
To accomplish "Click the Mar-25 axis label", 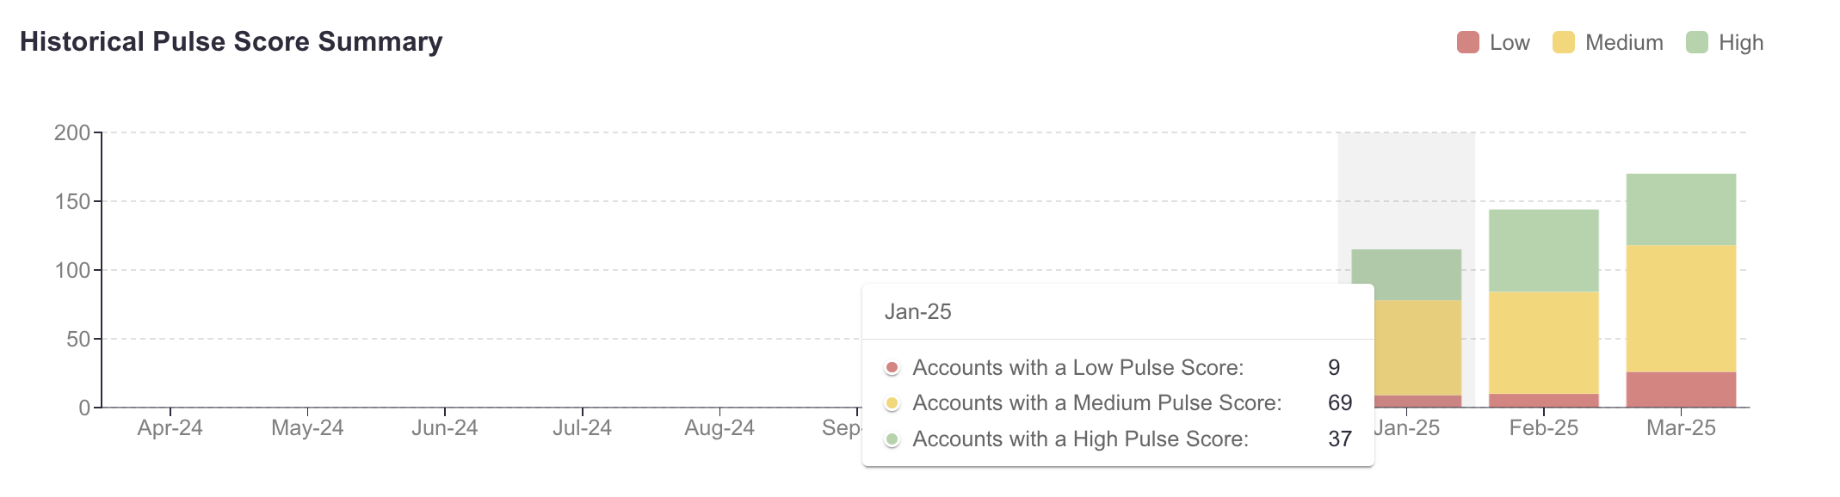I will click(x=1681, y=428).
